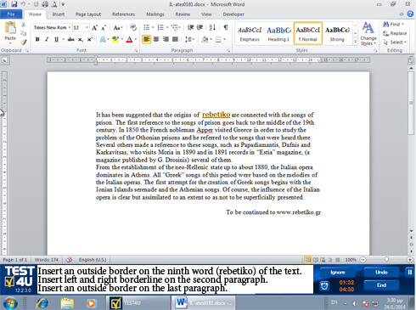Click the Find binoculars button
This screenshot has height=310, width=416.
click(393, 25)
